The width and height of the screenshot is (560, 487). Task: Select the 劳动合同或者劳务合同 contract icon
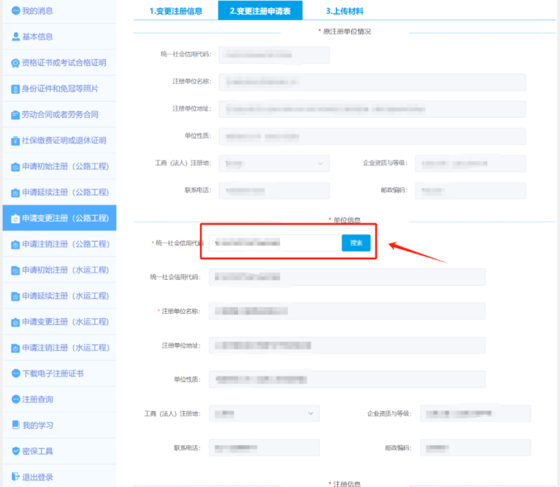(14, 115)
